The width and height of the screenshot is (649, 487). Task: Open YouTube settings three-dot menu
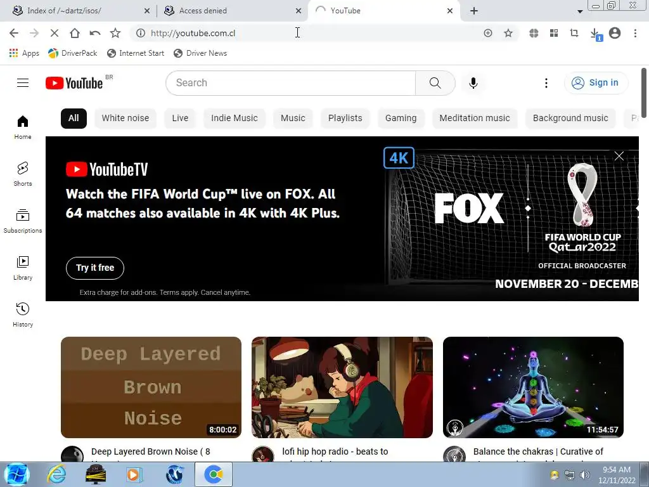[x=546, y=83]
